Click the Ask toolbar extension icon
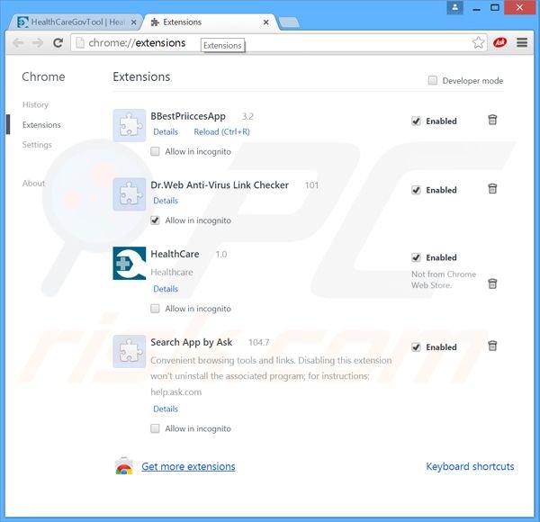 pyautogui.click(x=499, y=42)
